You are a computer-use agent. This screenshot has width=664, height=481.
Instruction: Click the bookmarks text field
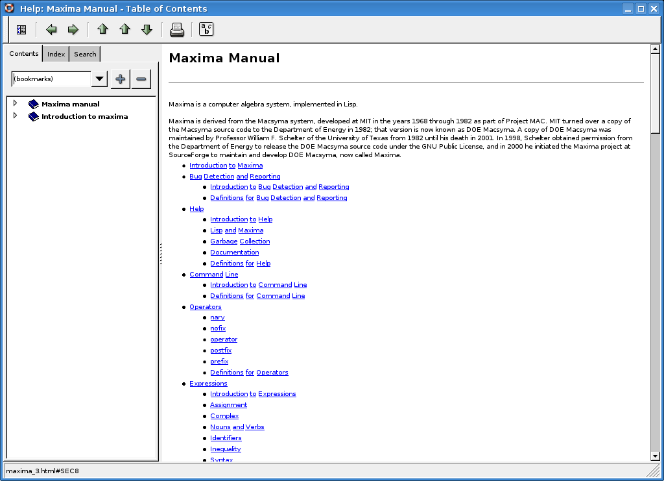(x=51, y=79)
